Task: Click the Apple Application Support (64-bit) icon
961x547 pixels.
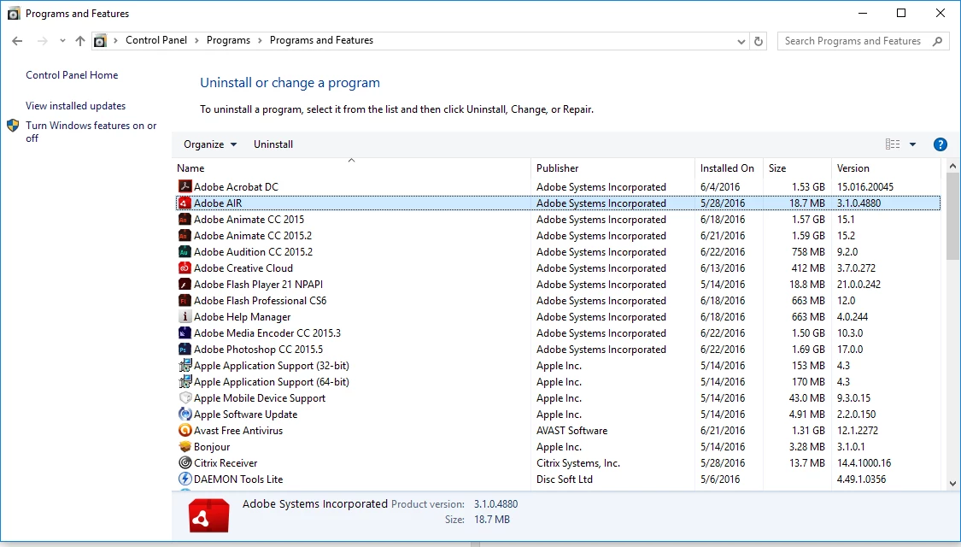Action: (185, 381)
